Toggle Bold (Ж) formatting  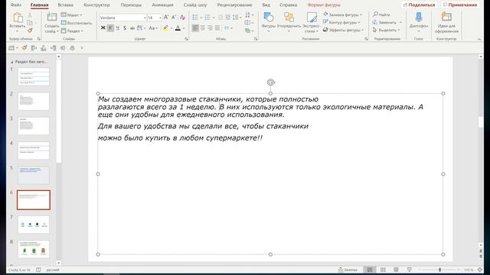coord(103,28)
